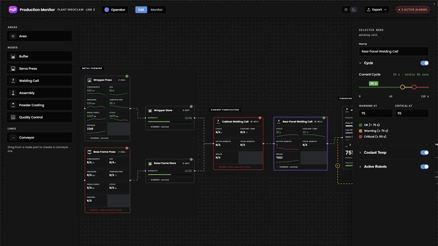Click the critical threshold slider handle
This screenshot has width=438, height=246.
pyautogui.click(x=414, y=87)
